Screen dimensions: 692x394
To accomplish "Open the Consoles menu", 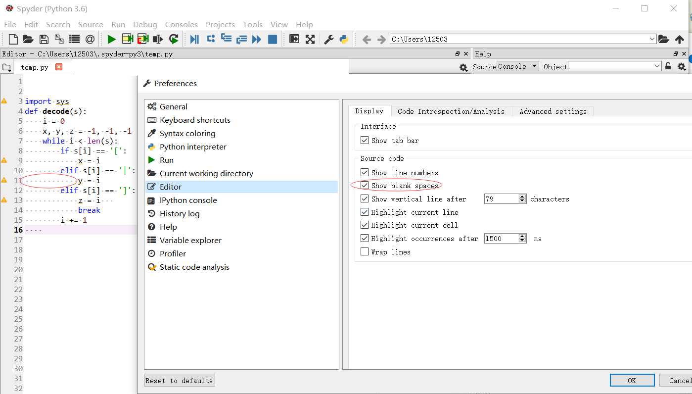I will coord(182,24).
